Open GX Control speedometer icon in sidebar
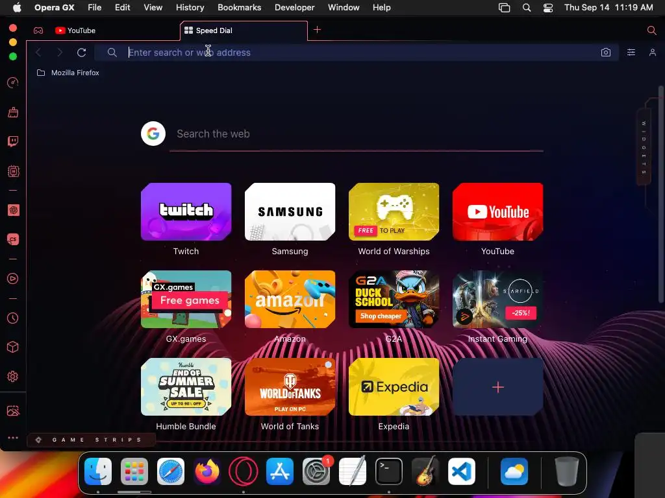The height and width of the screenshot is (498, 665). 13,82
